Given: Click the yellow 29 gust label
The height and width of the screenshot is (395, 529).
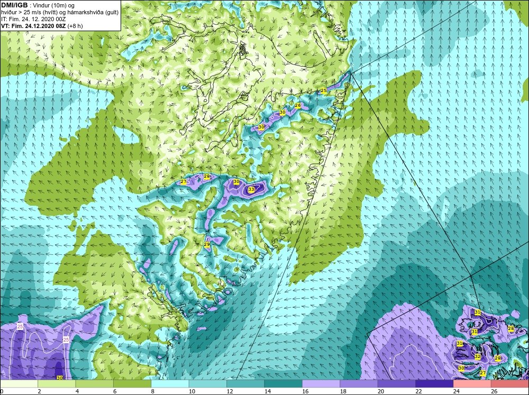Looking at the screenshot, I should [207, 244].
